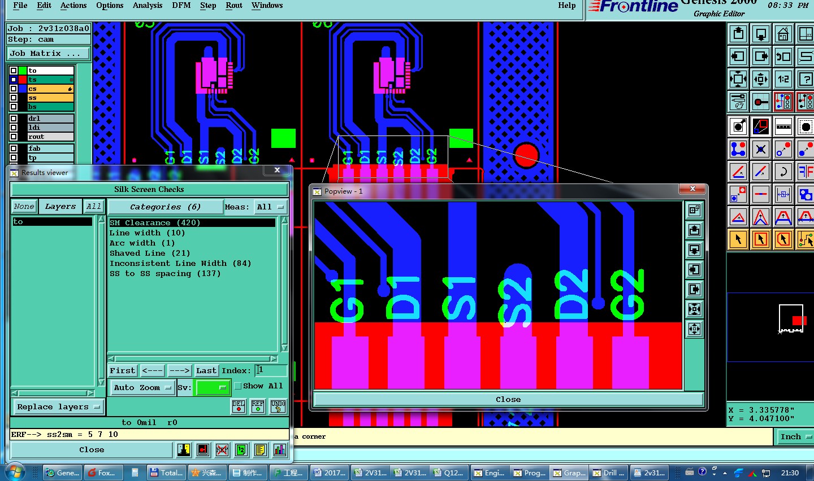Click the zoom in icon in the right toolbar
The width and height of the screenshot is (814, 481).
pos(738,79)
